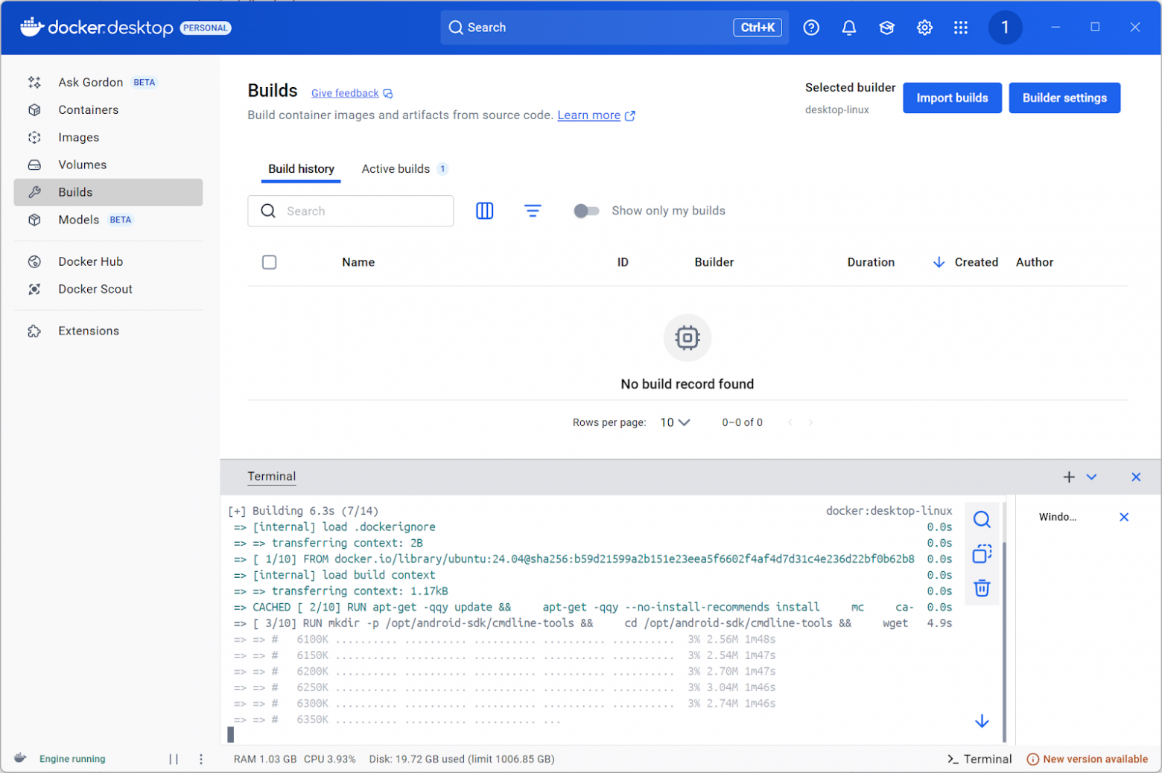This screenshot has height=773, width=1162.
Task: Open the Extensions section
Action: click(x=108, y=331)
